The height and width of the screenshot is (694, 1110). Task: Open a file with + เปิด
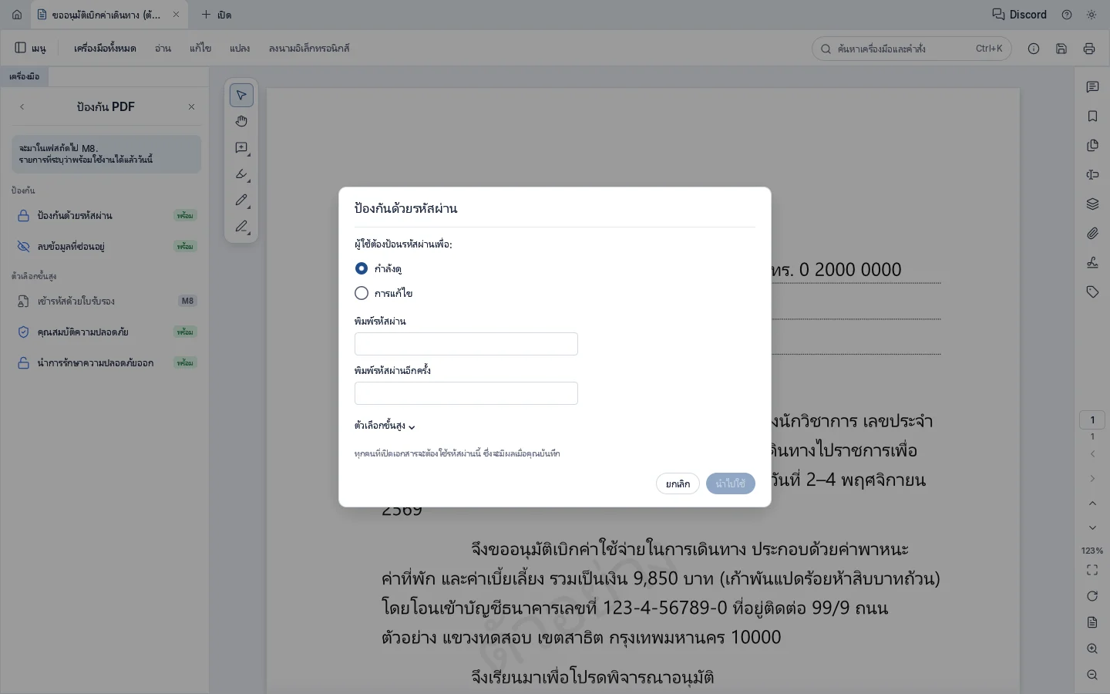click(x=217, y=15)
